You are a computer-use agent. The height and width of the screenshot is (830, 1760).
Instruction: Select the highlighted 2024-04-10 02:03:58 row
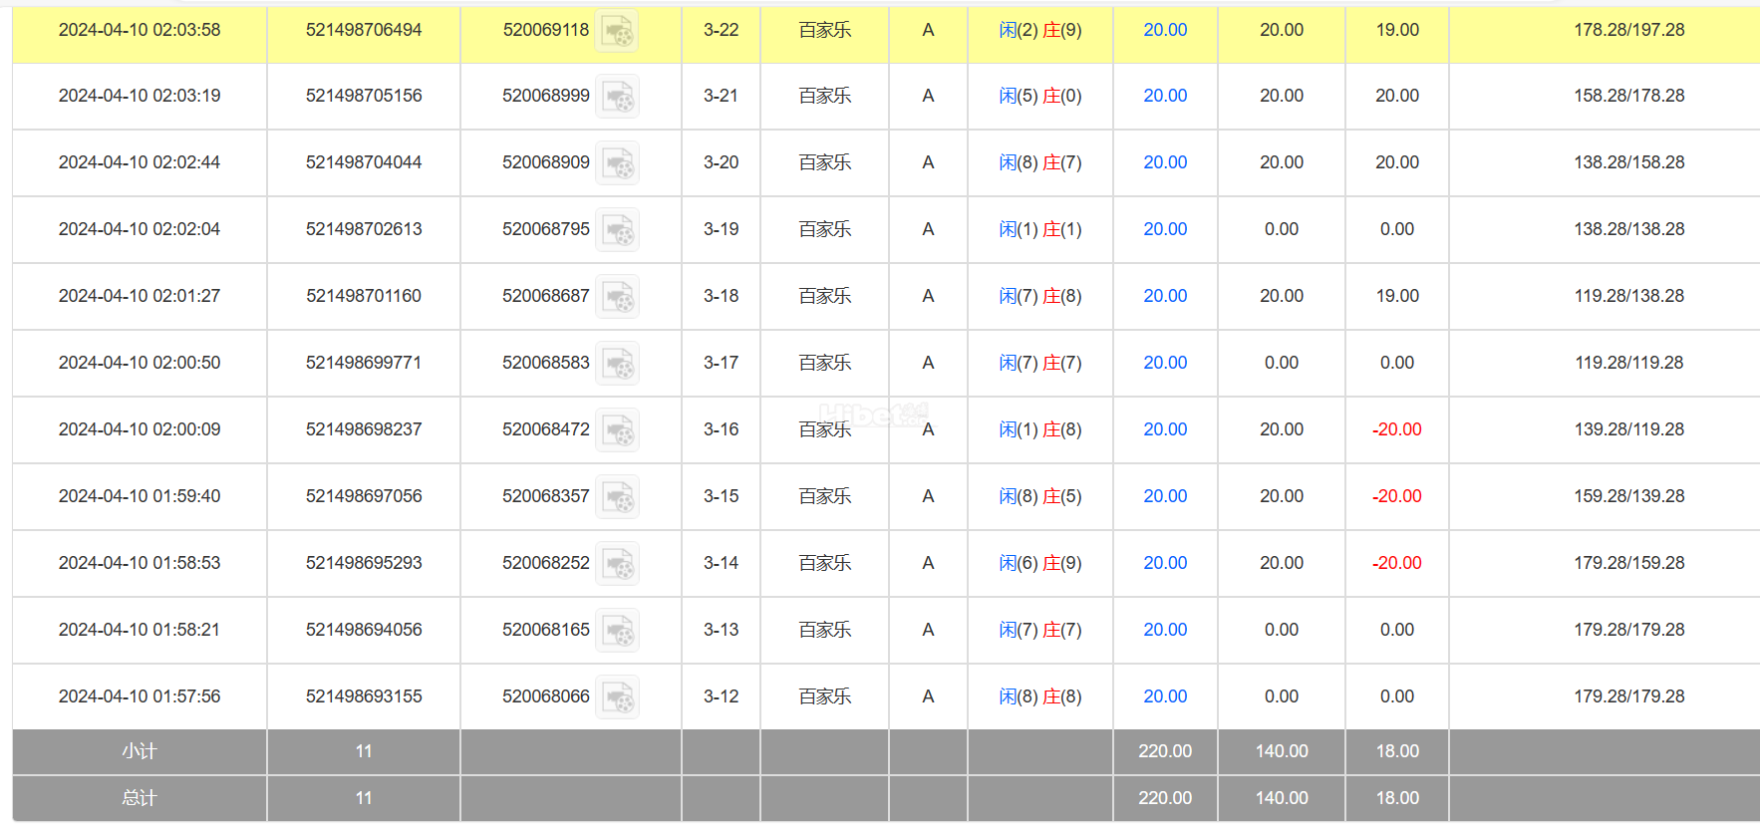(x=886, y=31)
